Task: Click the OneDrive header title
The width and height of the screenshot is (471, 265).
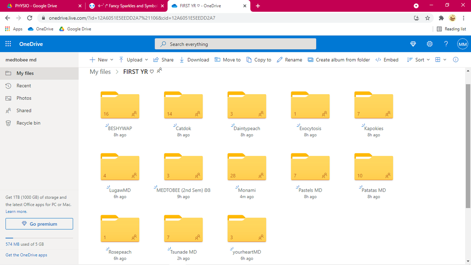Action: [x=31, y=44]
